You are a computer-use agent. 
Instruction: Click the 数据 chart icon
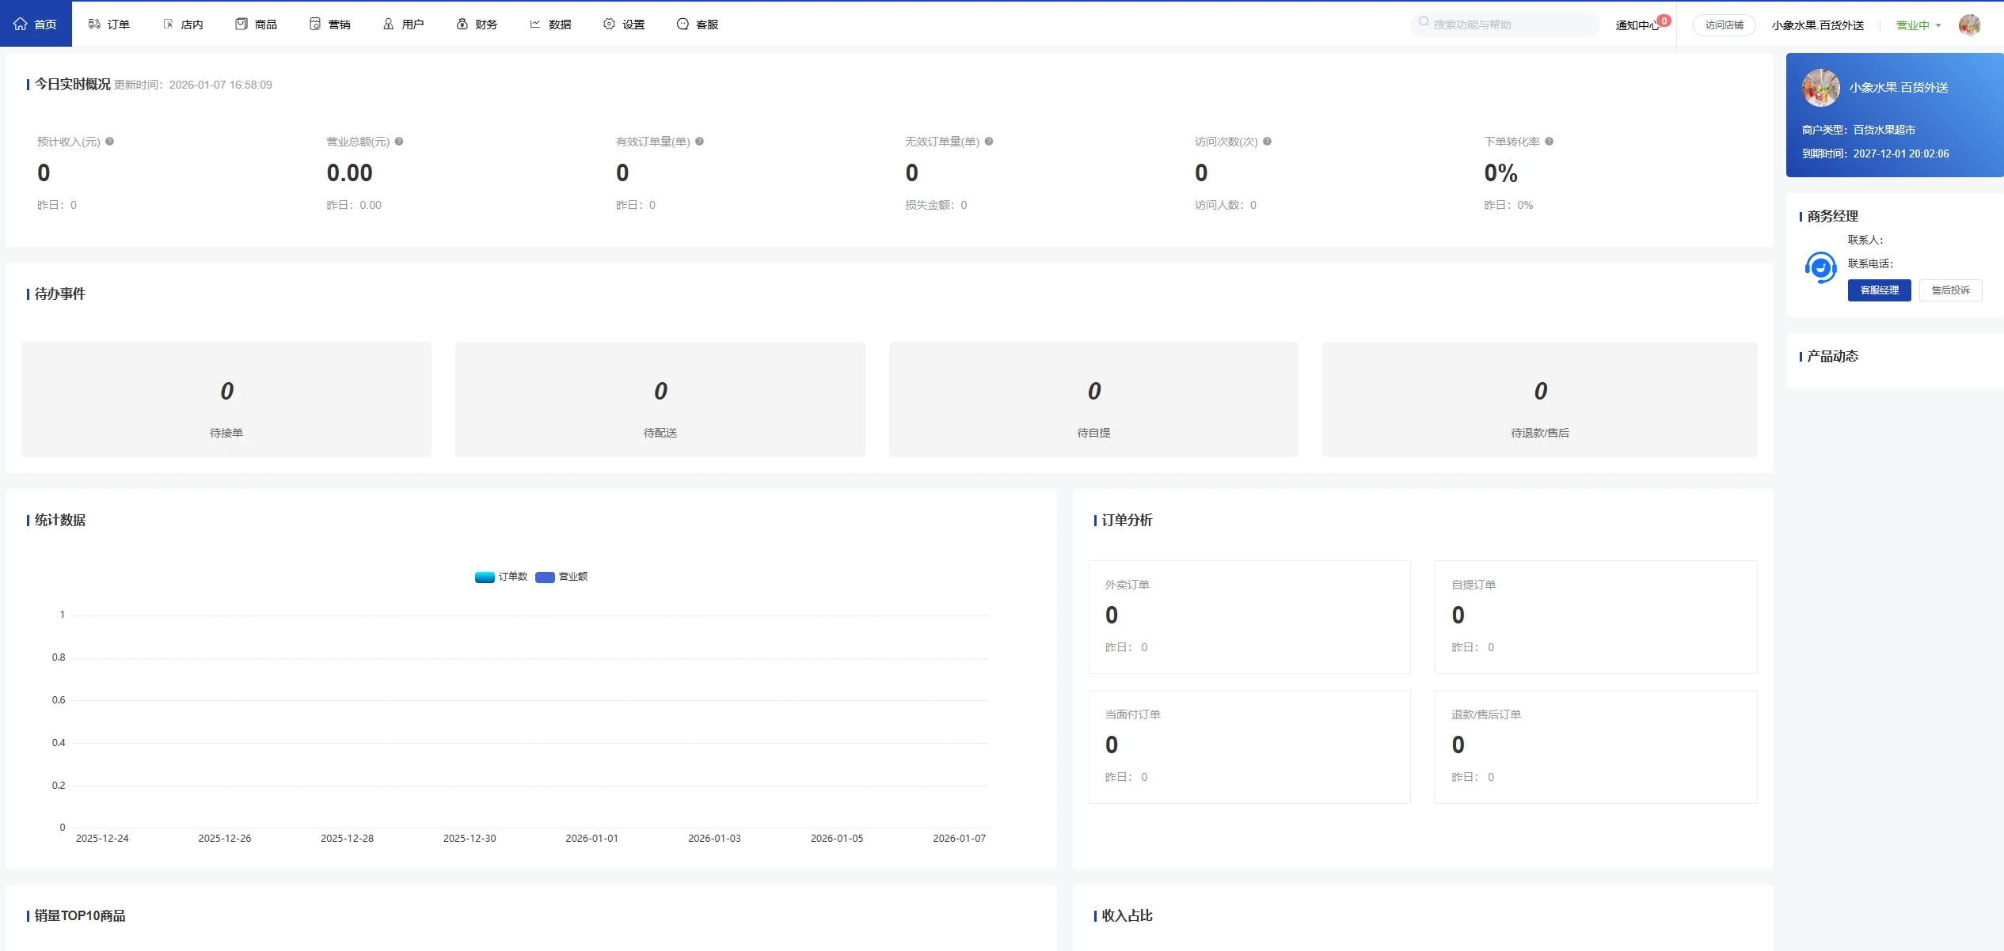(x=535, y=25)
